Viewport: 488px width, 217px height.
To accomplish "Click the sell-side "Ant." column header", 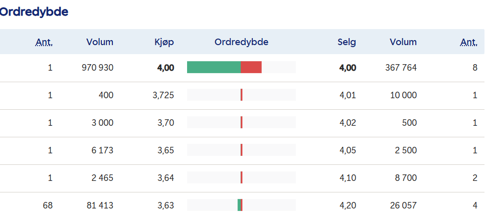I will [468, 42].
